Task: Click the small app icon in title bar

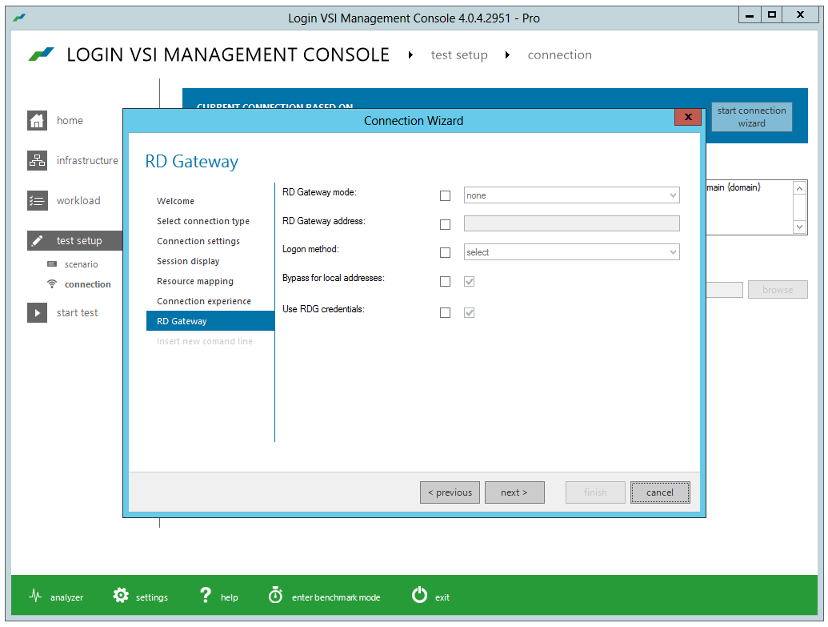Action: click(19, 18)
